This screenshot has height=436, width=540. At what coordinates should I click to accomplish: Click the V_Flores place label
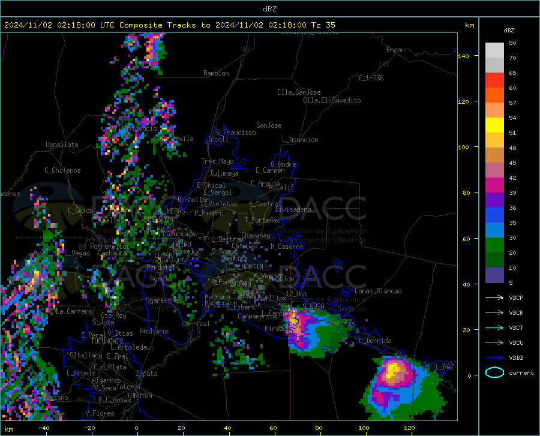tap(100, 413)
